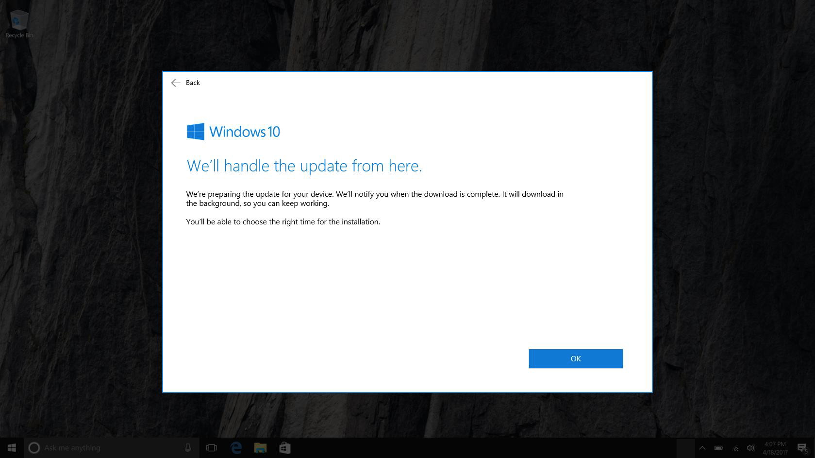815x458 pixels.
Task: Click the Cortana circle icon
Action: click(34, 448)
